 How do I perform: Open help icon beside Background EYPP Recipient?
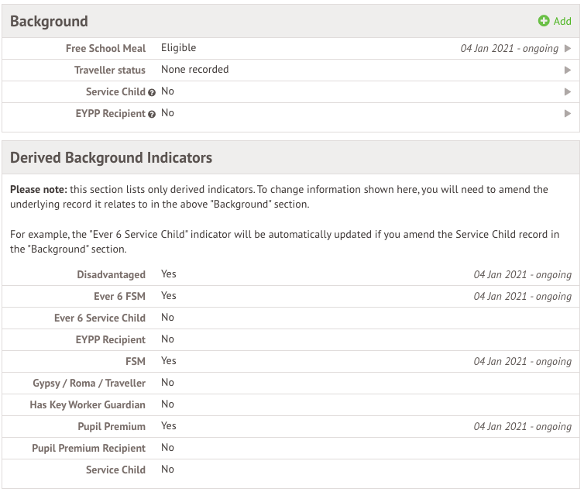152,114
